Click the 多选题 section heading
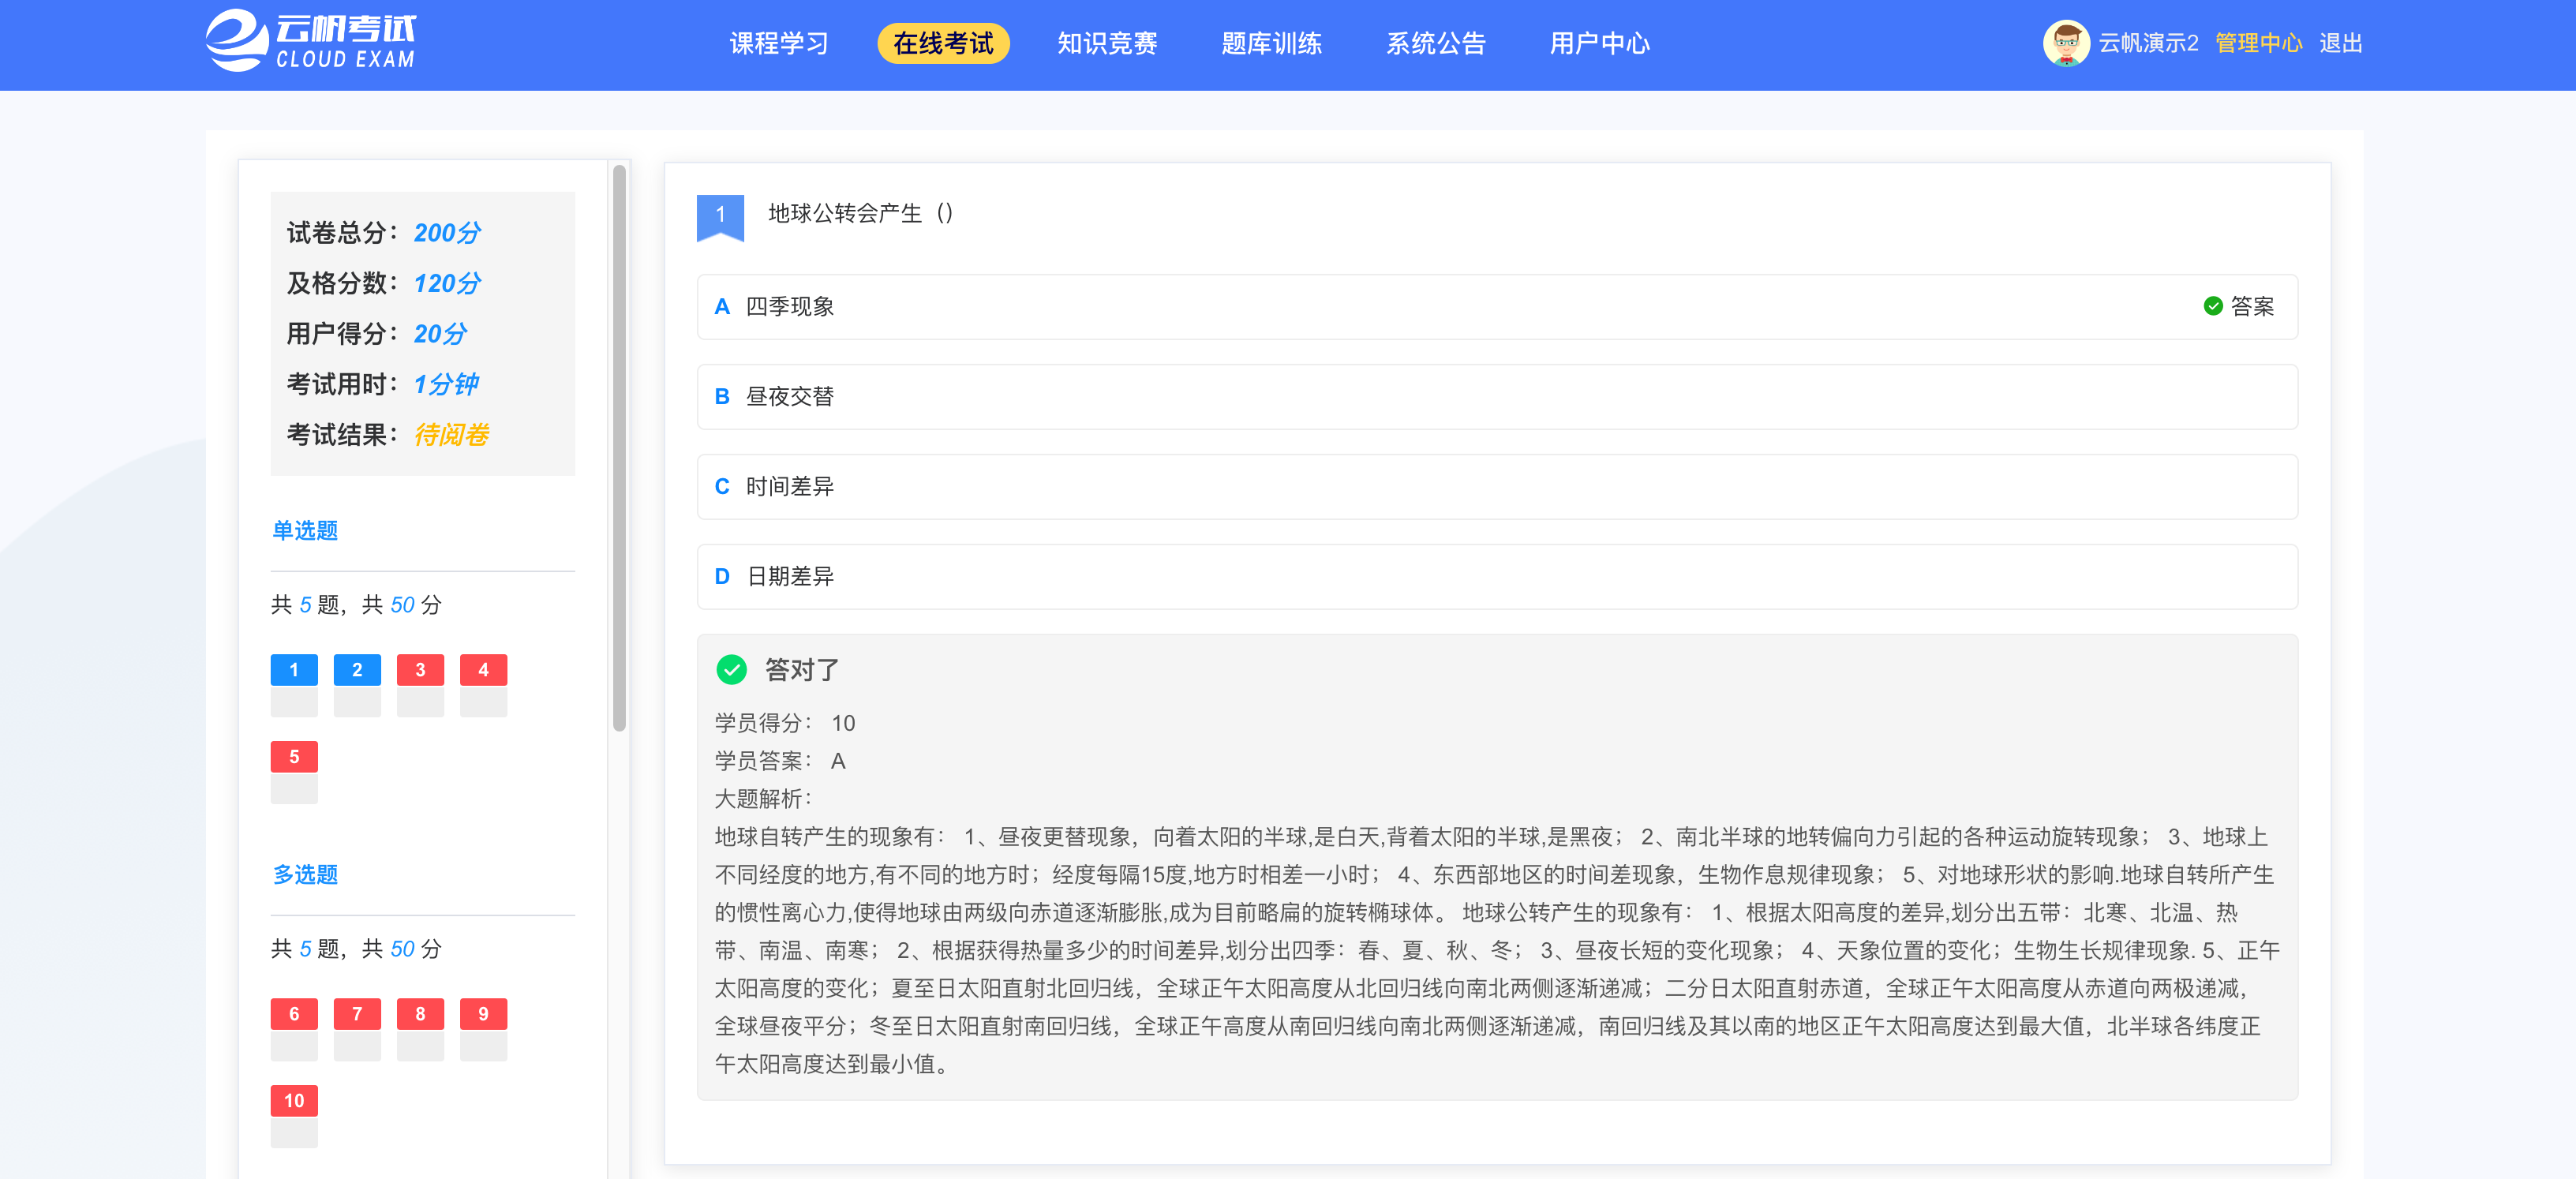Image resolution: width=2576 pixels, height=1179 pixels. 305,875
